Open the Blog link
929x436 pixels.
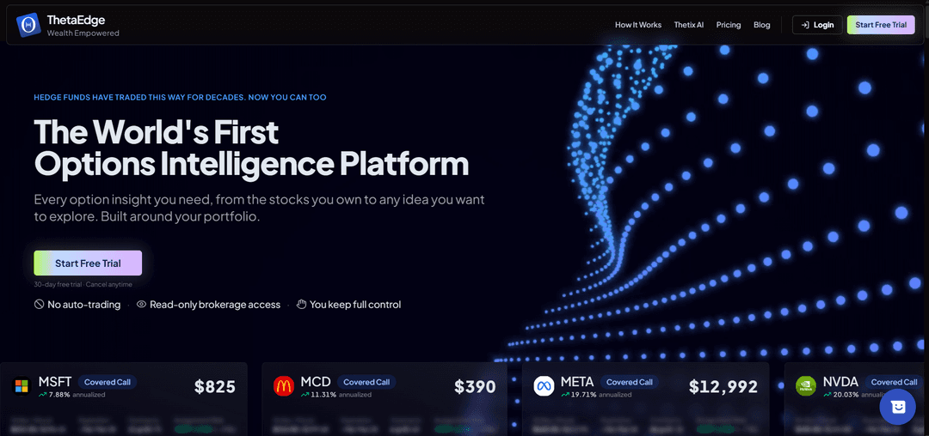pos(762,25)
